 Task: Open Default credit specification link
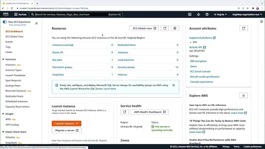pos(205,77)
